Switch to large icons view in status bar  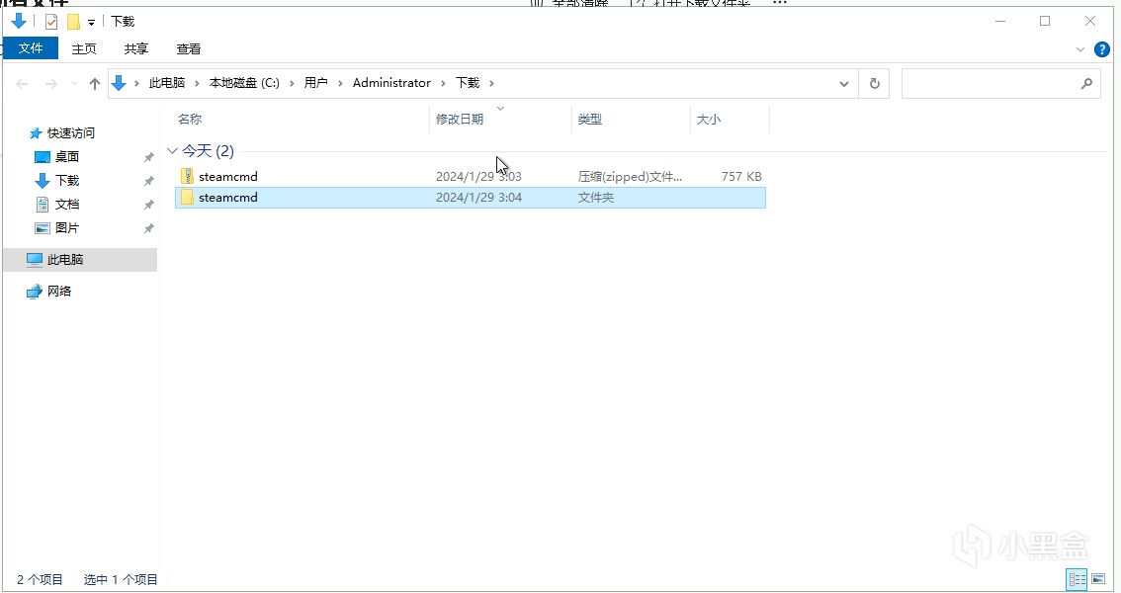[1098, 579]
